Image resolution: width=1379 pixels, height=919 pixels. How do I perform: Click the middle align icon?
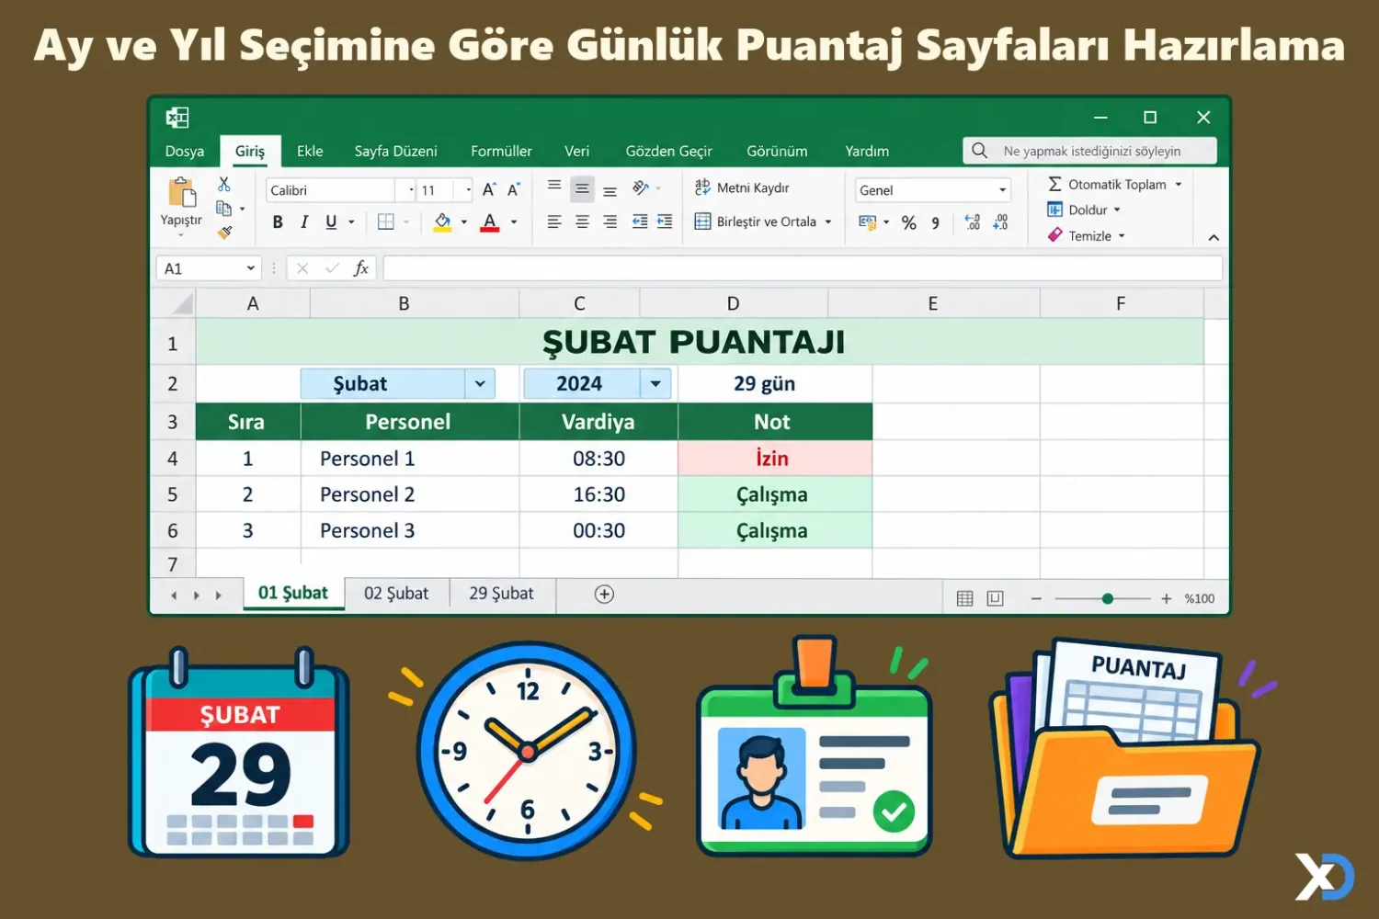(582, 189)
